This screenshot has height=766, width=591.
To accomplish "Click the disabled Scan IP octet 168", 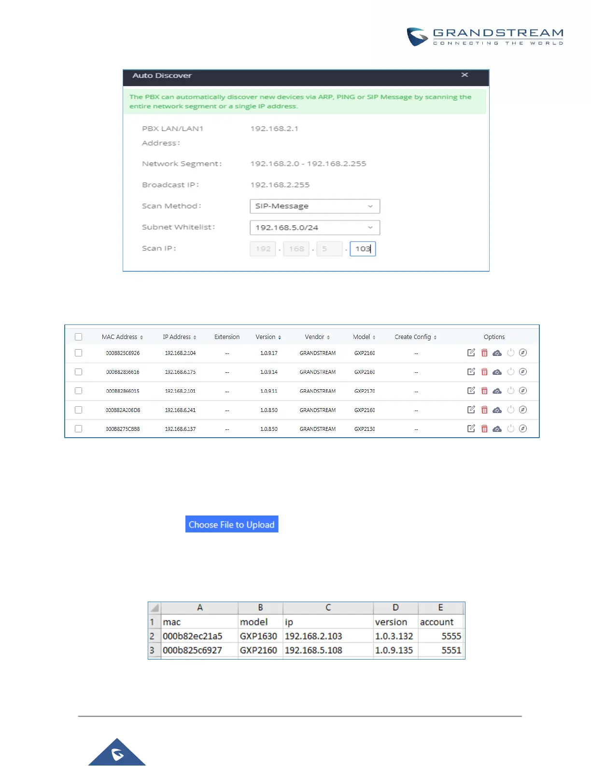I will tap(296, 249).
